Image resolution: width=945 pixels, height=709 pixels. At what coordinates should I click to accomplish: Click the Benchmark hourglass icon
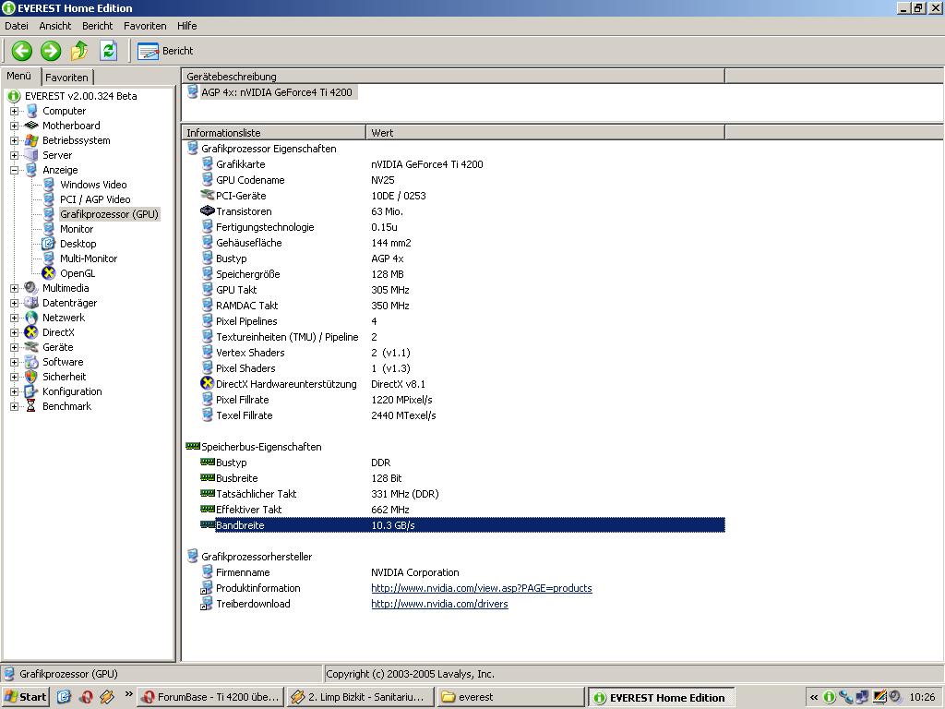tap(31, 406)
